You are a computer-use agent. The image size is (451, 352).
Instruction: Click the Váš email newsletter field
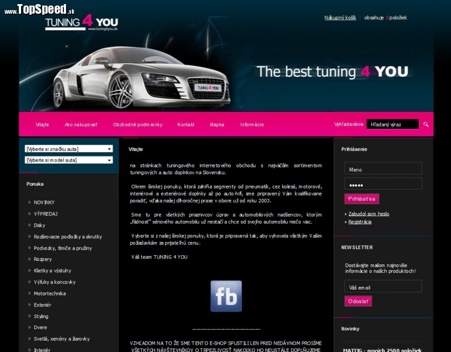click(383, 286)
